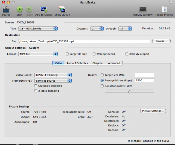Click the Keep aspect ratio value Off

(x=89, y=112)
